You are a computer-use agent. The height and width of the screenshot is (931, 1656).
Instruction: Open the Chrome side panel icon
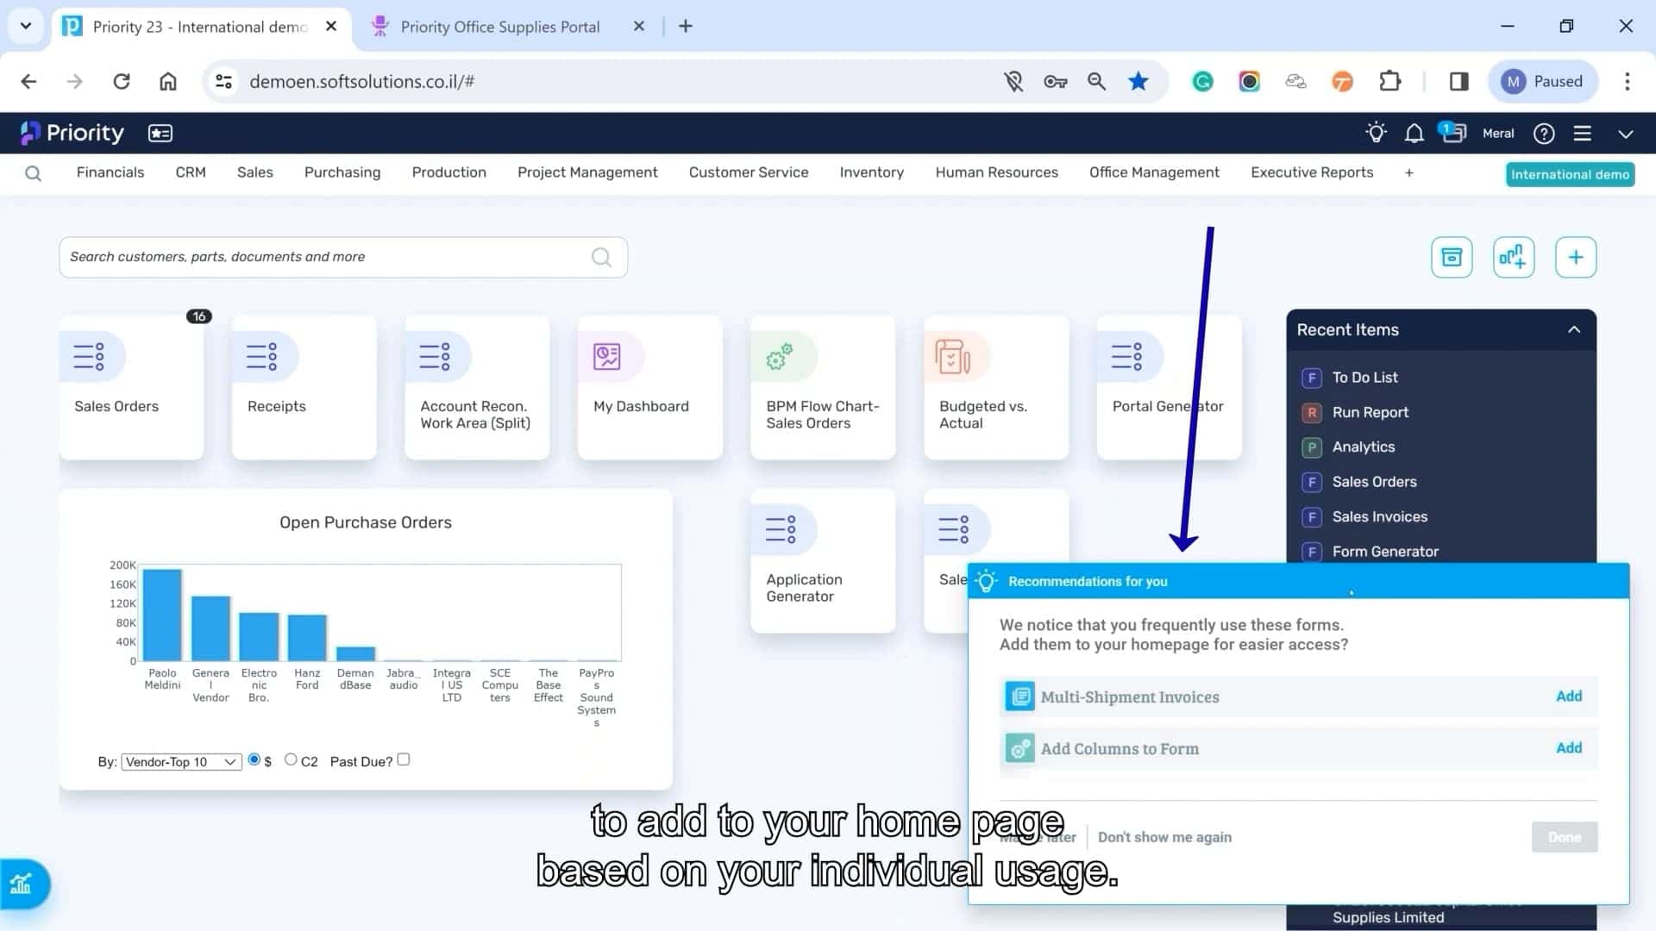click(1458, 81)
